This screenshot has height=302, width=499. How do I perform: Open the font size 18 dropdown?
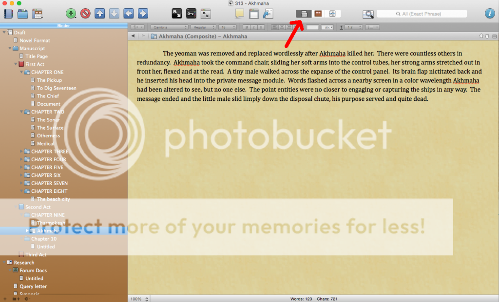(228, 27)
